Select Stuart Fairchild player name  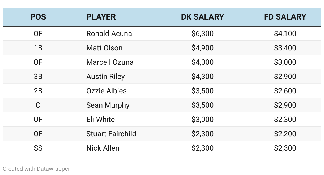pos(111,134)
